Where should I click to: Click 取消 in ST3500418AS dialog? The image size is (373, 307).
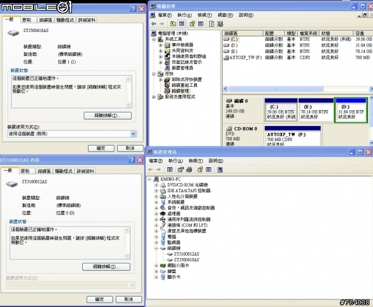[130, 149]
